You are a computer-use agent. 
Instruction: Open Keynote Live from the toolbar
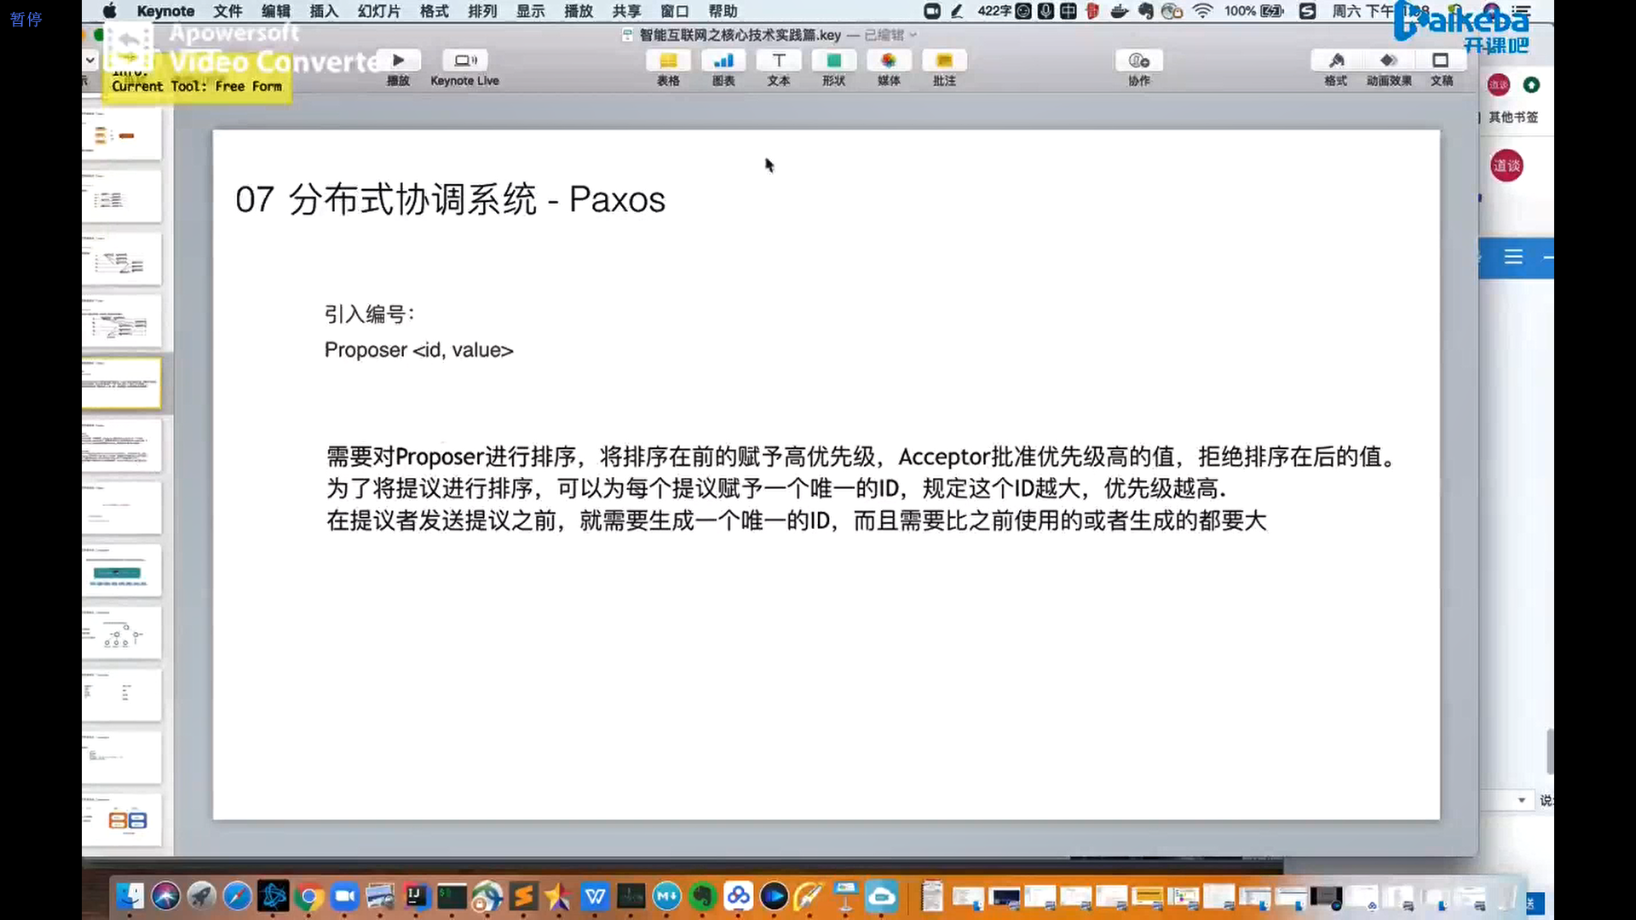point(464,60)
